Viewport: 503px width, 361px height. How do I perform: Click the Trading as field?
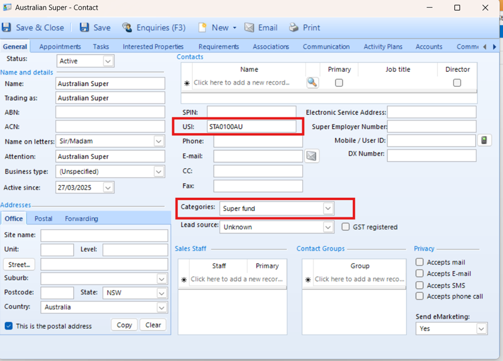pos(110,98)
